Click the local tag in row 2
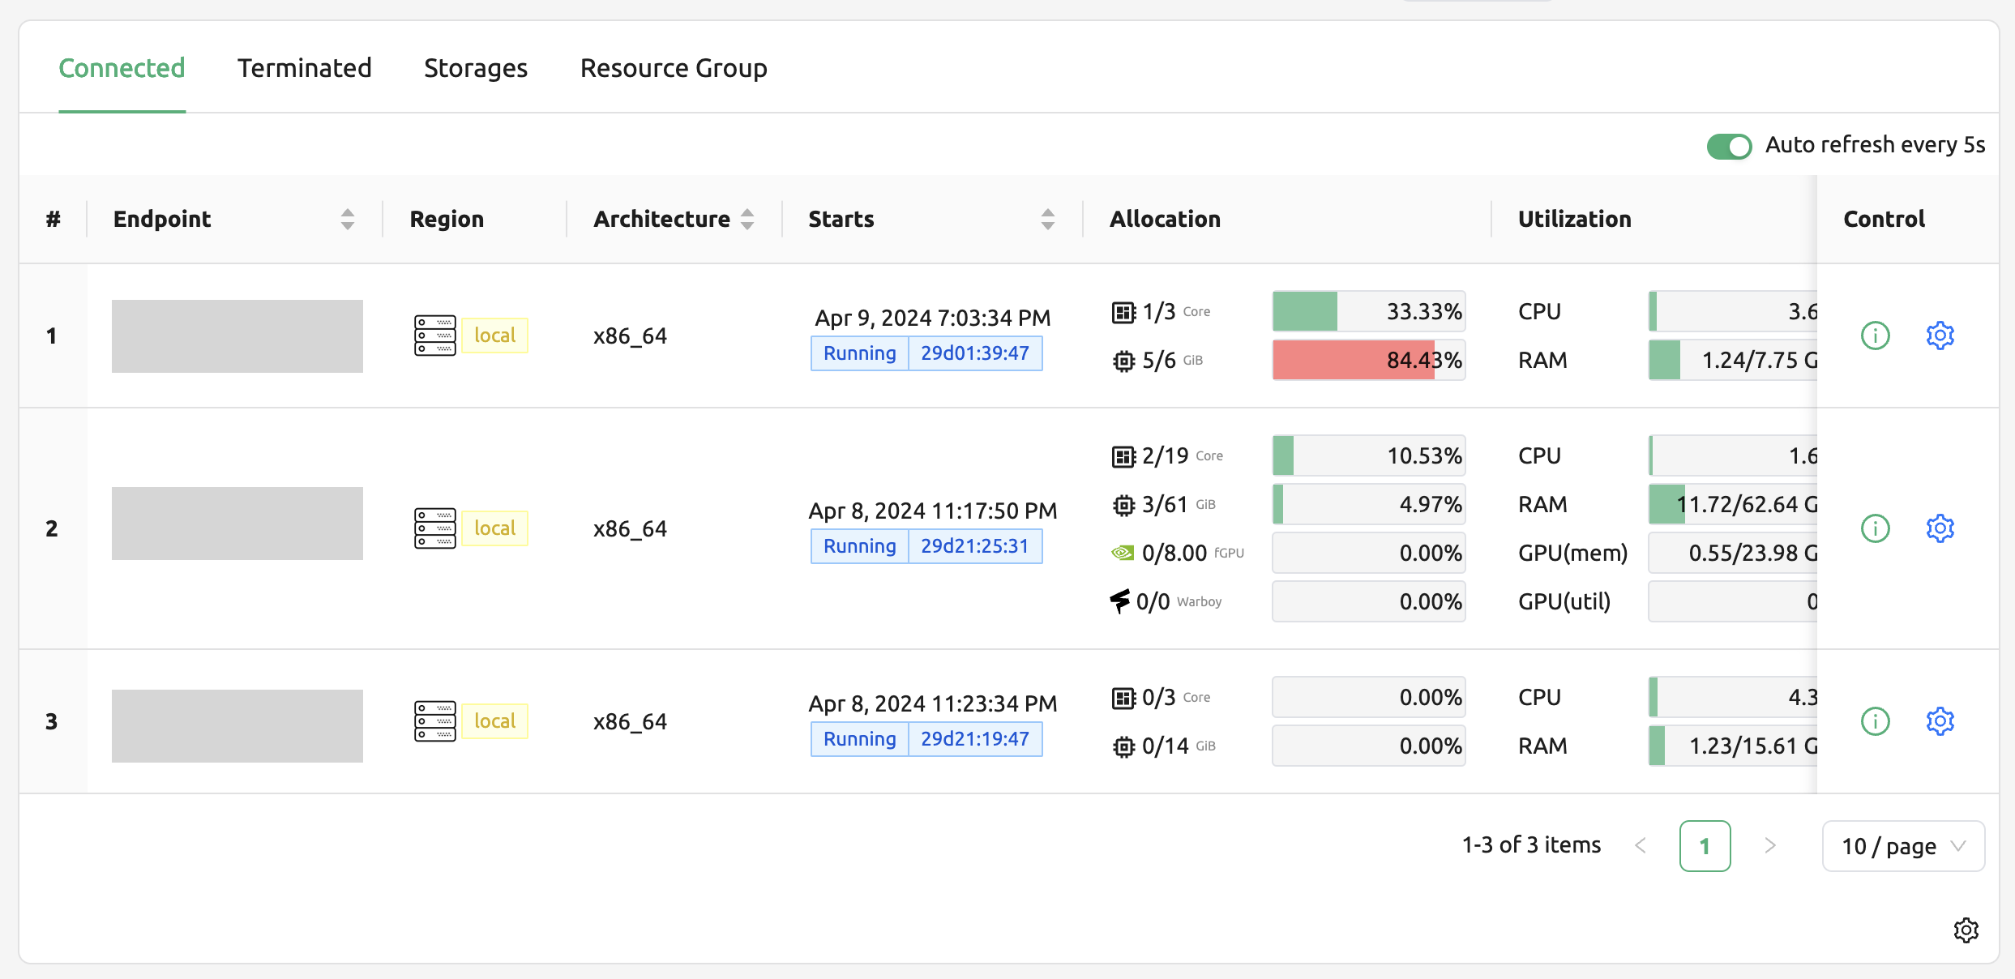Image resolution: width=2015 pixels, height=979 pixels. point(494,528)
